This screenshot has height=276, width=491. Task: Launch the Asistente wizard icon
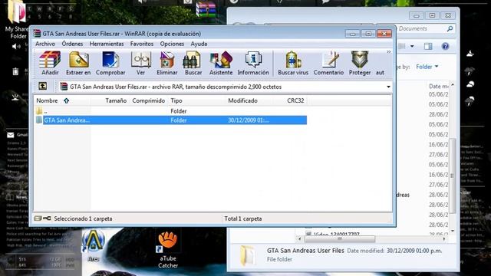click(221, 63)
